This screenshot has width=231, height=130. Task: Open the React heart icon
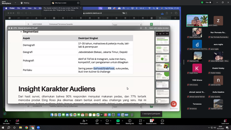[x=107, y=121]
